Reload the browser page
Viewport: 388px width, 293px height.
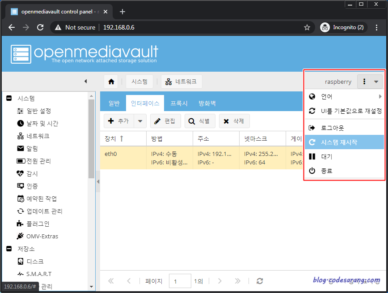[40, 27]
